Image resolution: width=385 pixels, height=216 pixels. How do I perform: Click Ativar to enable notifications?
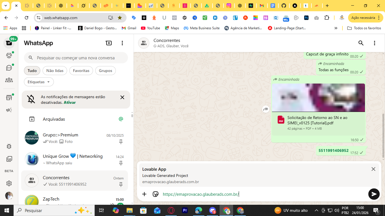tap(70, 102)
